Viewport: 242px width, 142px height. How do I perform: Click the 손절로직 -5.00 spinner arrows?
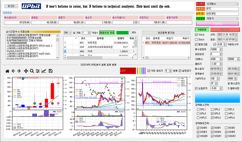(221, 88)
